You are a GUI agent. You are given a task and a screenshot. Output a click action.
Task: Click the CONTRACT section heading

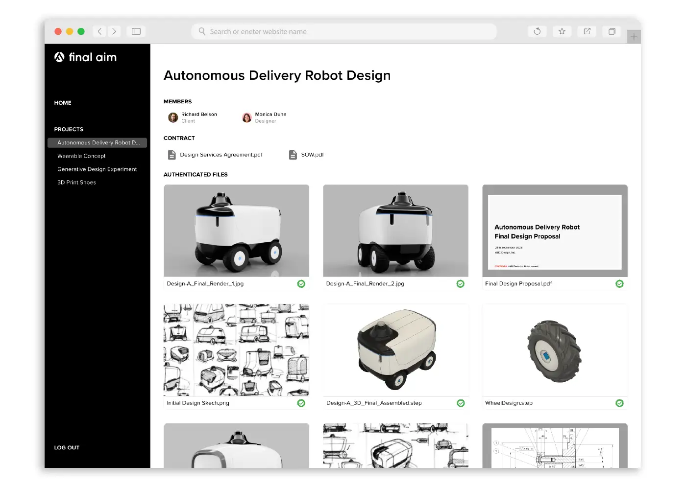point(179,138)
